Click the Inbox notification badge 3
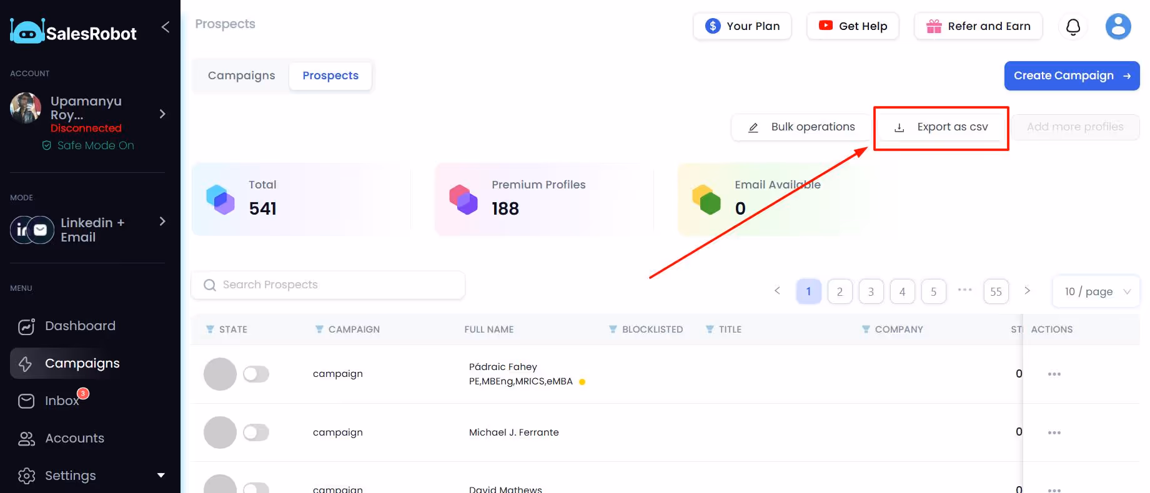Viewport: 1150px width, 493px height. 83,393
